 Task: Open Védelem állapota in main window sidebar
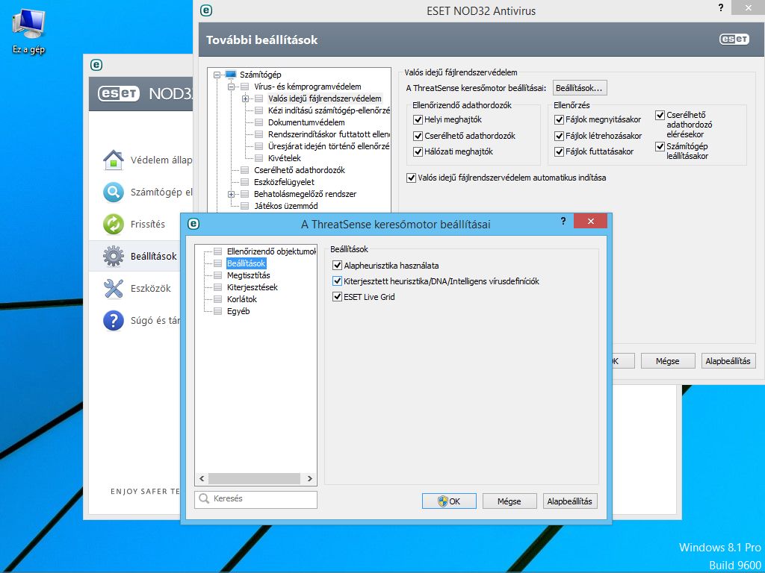click(x=161, y=160)
